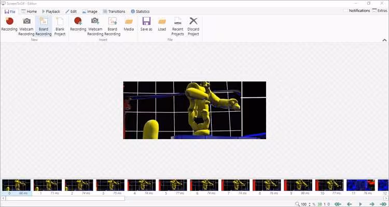Image resolution: width=389 pixels, height=207 pixels.
Task: Click the timeline scrollbar left arrow
Action: [3, 198]
